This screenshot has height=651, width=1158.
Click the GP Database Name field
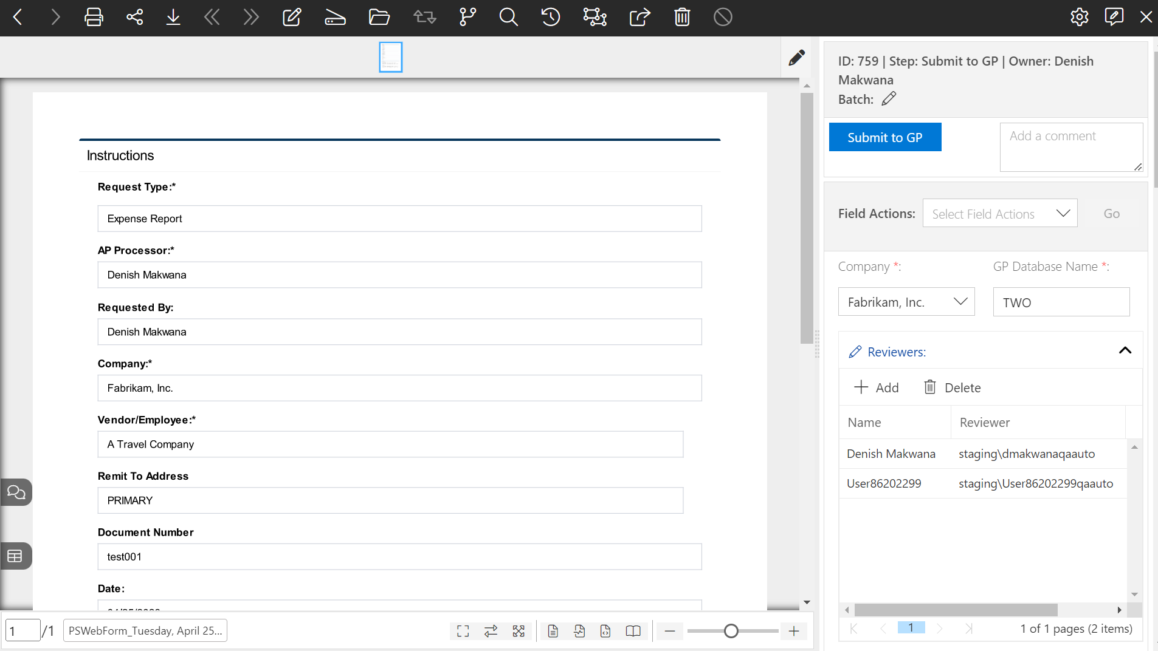[1061, 302]
